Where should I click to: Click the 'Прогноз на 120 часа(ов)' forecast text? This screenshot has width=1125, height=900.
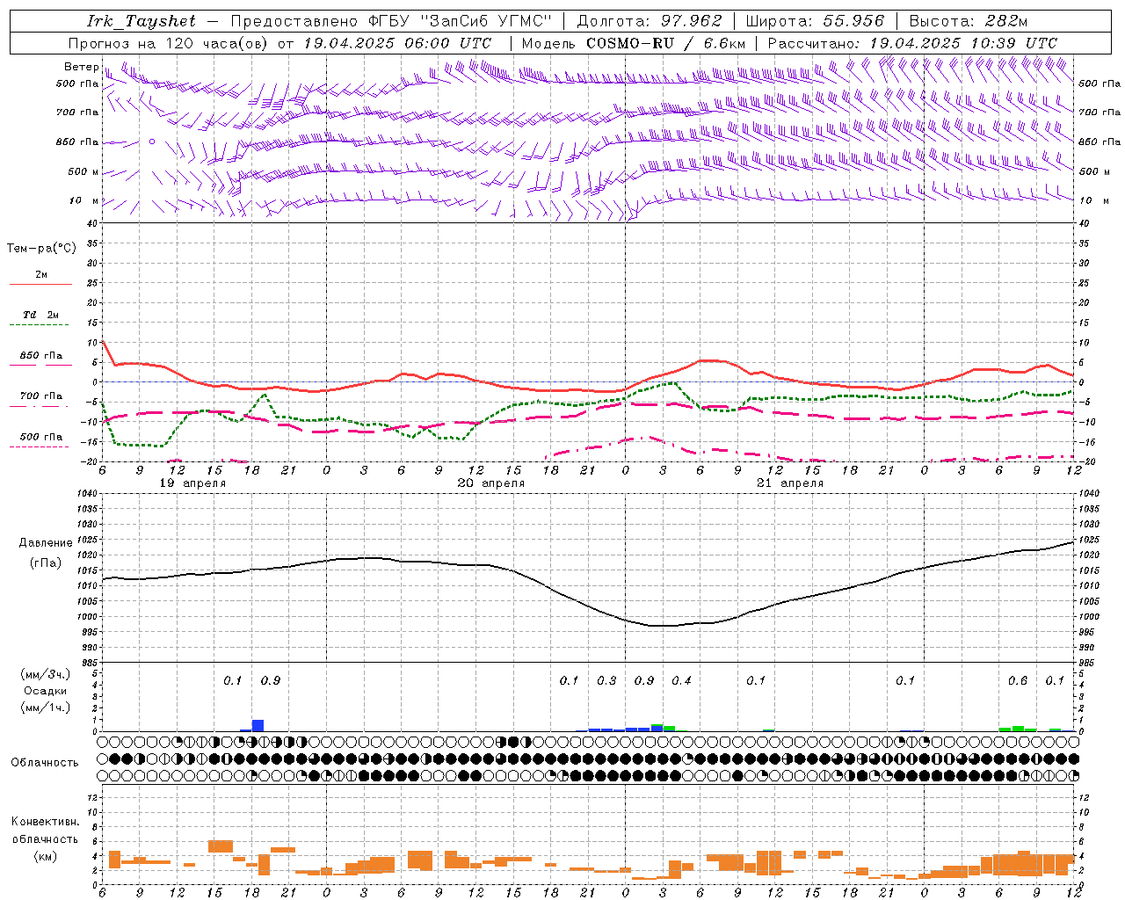tap(169, 43)
